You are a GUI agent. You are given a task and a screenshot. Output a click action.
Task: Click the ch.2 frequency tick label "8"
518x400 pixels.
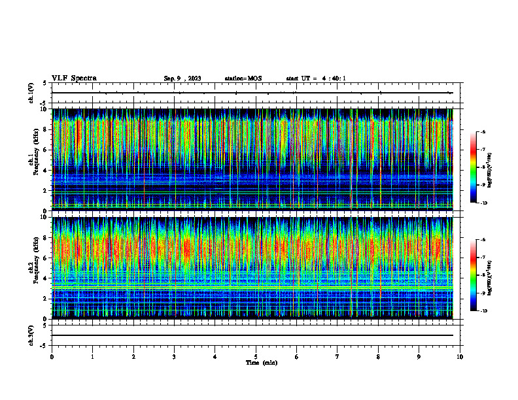pyautogui.click(x=46, y=238)
